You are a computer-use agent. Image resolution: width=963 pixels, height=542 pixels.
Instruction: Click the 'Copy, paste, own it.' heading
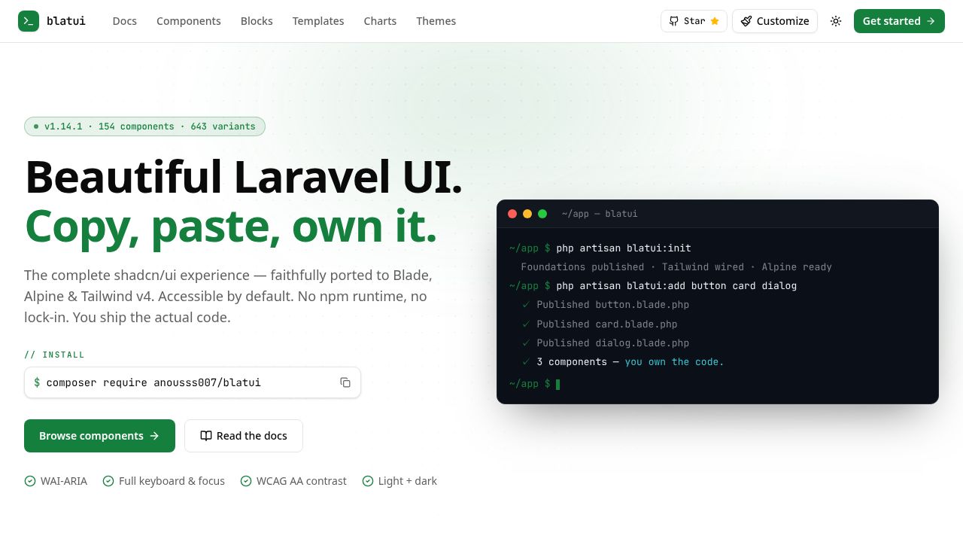point(231,226)
